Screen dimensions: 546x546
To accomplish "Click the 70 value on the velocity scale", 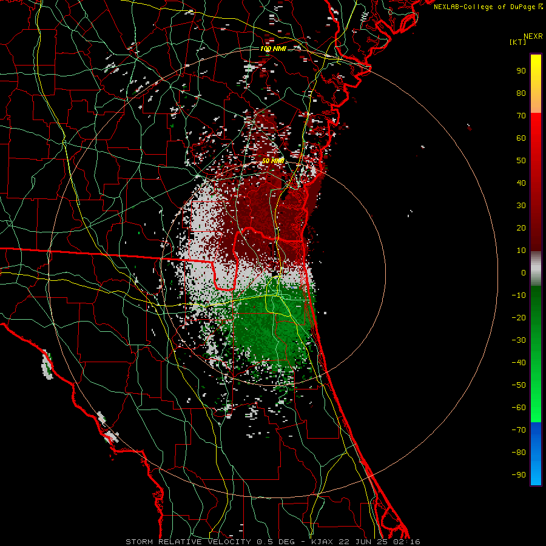I will [x=521, y=116].
